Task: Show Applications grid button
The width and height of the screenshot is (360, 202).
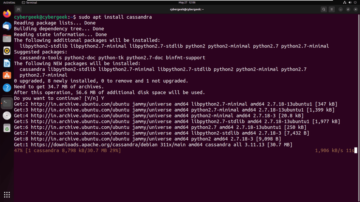Action: pyautogui.click(x=7, y=195)
